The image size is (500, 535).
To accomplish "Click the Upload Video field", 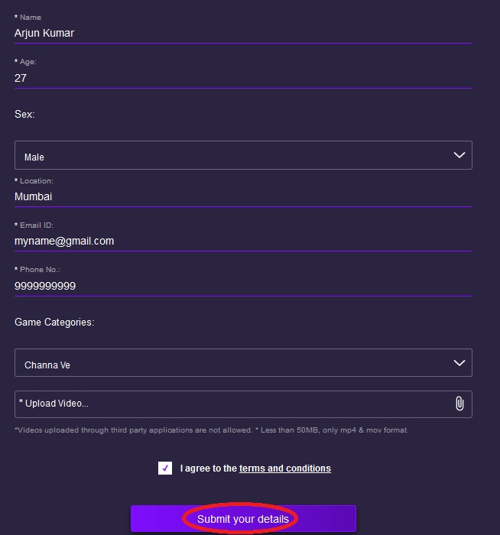I will 229,404.
